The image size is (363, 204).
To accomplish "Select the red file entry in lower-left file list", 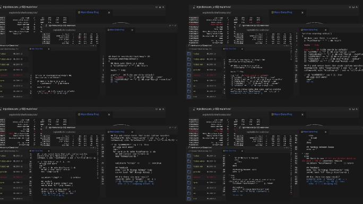I will [x=12, y=177].
